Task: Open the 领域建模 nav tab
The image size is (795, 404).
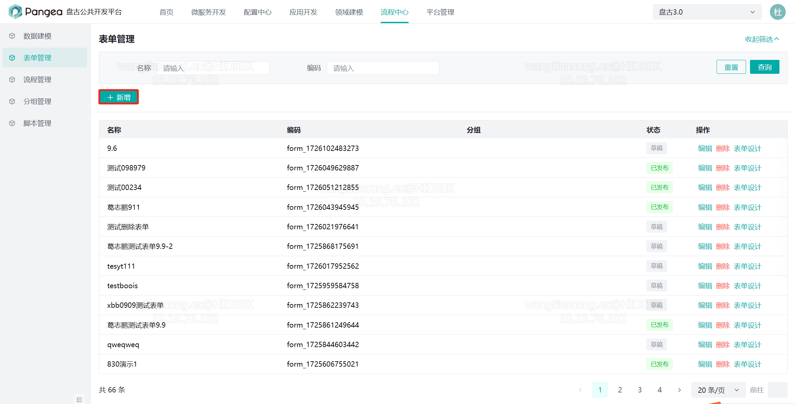Action: click(349, 12)
